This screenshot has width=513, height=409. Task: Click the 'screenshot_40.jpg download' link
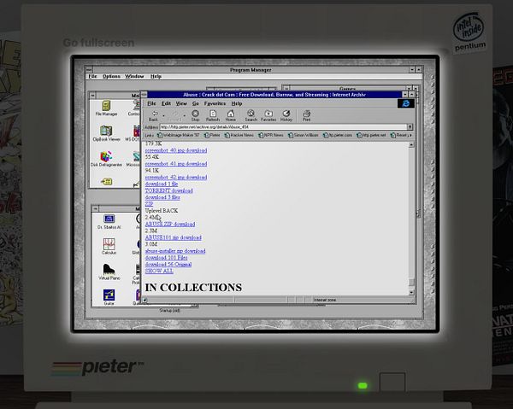176,150
